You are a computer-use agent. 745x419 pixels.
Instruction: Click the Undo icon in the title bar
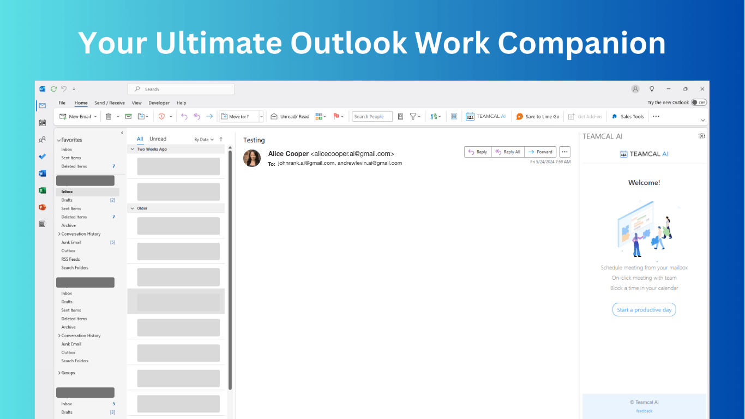coord(64,89)
